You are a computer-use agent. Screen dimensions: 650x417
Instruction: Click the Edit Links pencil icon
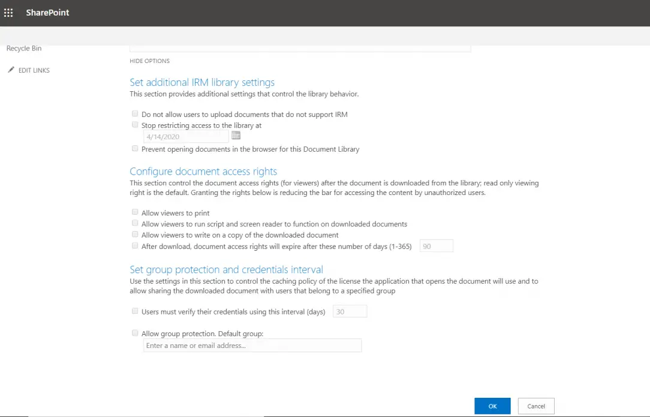coord(11,70)
